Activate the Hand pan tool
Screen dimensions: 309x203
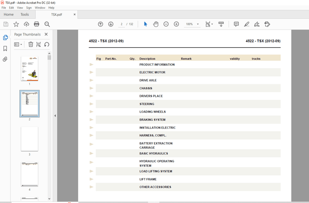click(x=155, y=24)
